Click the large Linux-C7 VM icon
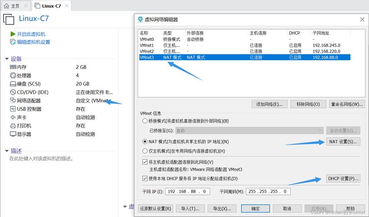369x217 pixels. pyautogui.click(x=9, y=19)
